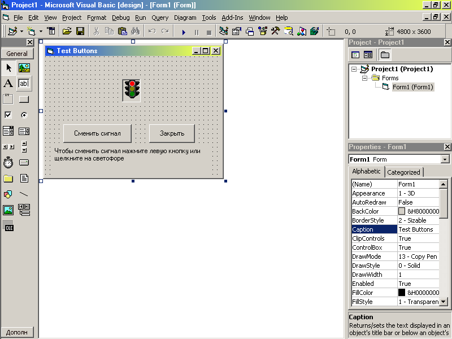Open the Project menu
The width and height of the screenshot is (452, 339).
click(72, 18)
